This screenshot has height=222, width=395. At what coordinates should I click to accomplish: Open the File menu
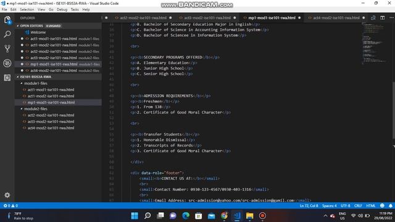(x=4, y=10)
